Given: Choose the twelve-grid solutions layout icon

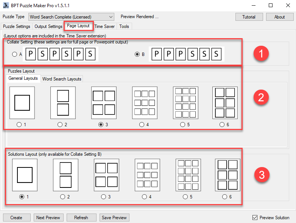Looking at the screenshot, I should tap(188, 175).
